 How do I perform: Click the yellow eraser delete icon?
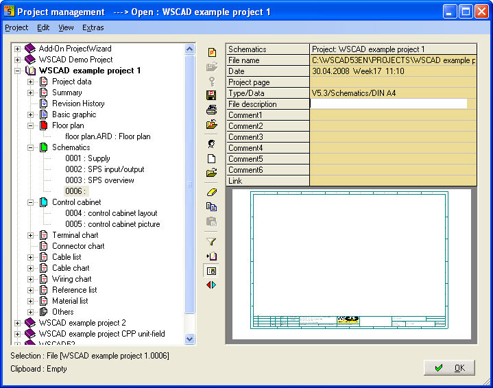pos(212,192)
